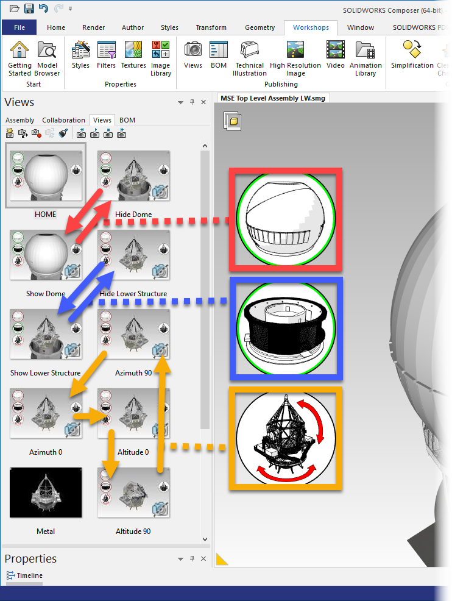
Task: Toggle the pin on the Properties panel
Action: click(192, 558)
